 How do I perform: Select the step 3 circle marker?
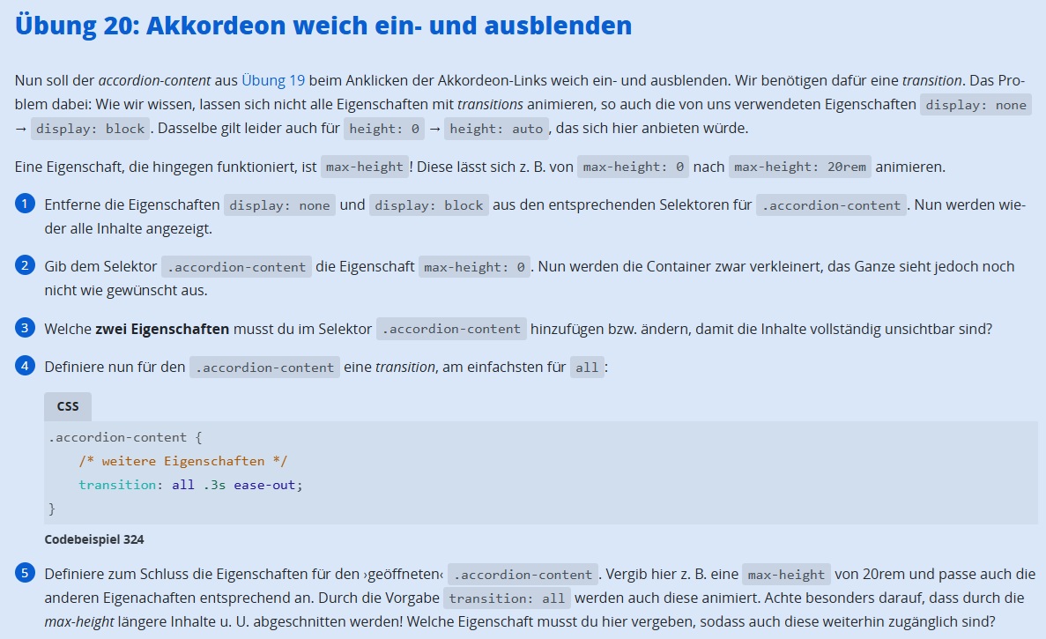click(x=24, y=328)
